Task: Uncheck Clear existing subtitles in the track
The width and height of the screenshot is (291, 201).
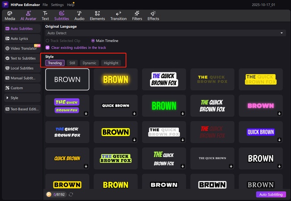Action: (x=48, y=47)
